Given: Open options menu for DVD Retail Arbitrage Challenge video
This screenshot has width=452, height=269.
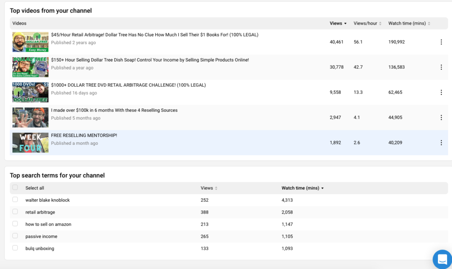Looking at the screenshot, I should point(441,92).
